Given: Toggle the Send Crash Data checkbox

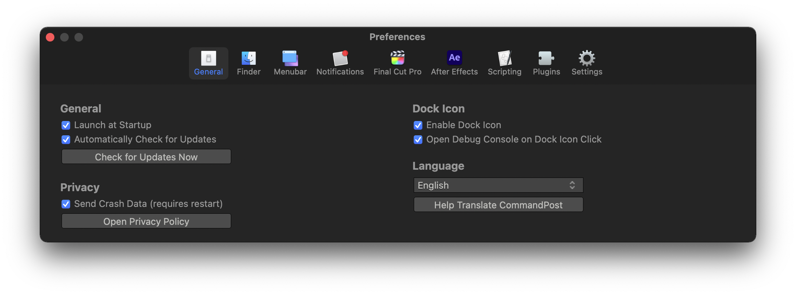Looking at the screenshot, I should (x=66, y=204).
